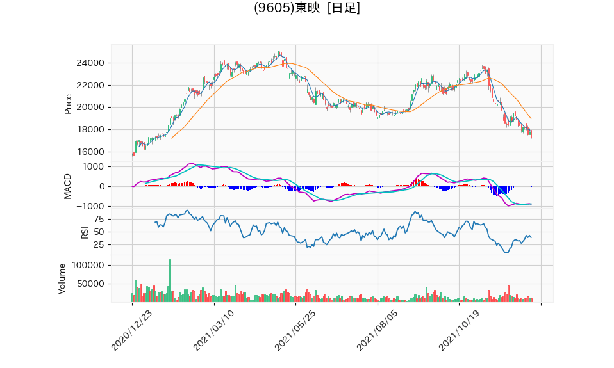Click the Price axis label
The image size is (614, 368).
[x=68, y=104]
